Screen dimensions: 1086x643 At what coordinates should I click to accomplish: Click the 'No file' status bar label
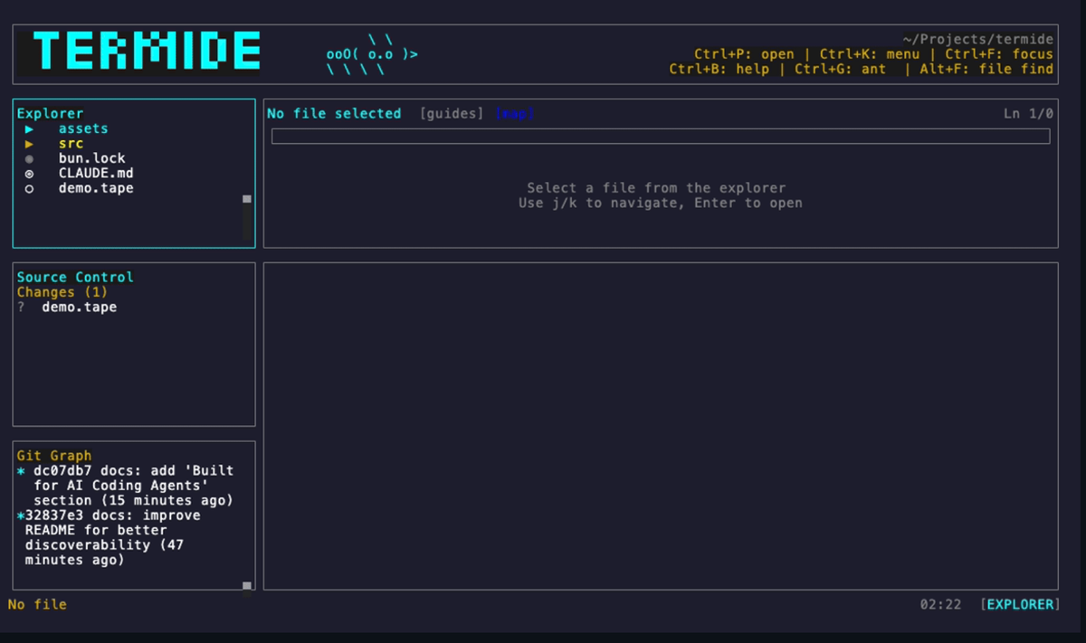tap(37, 604)
